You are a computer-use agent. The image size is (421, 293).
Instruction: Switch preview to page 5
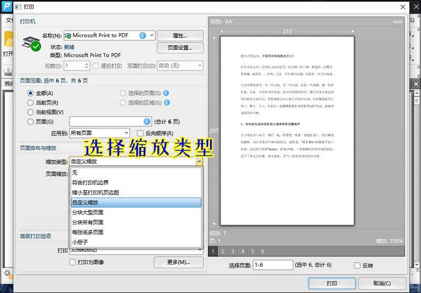coord(253,251)
